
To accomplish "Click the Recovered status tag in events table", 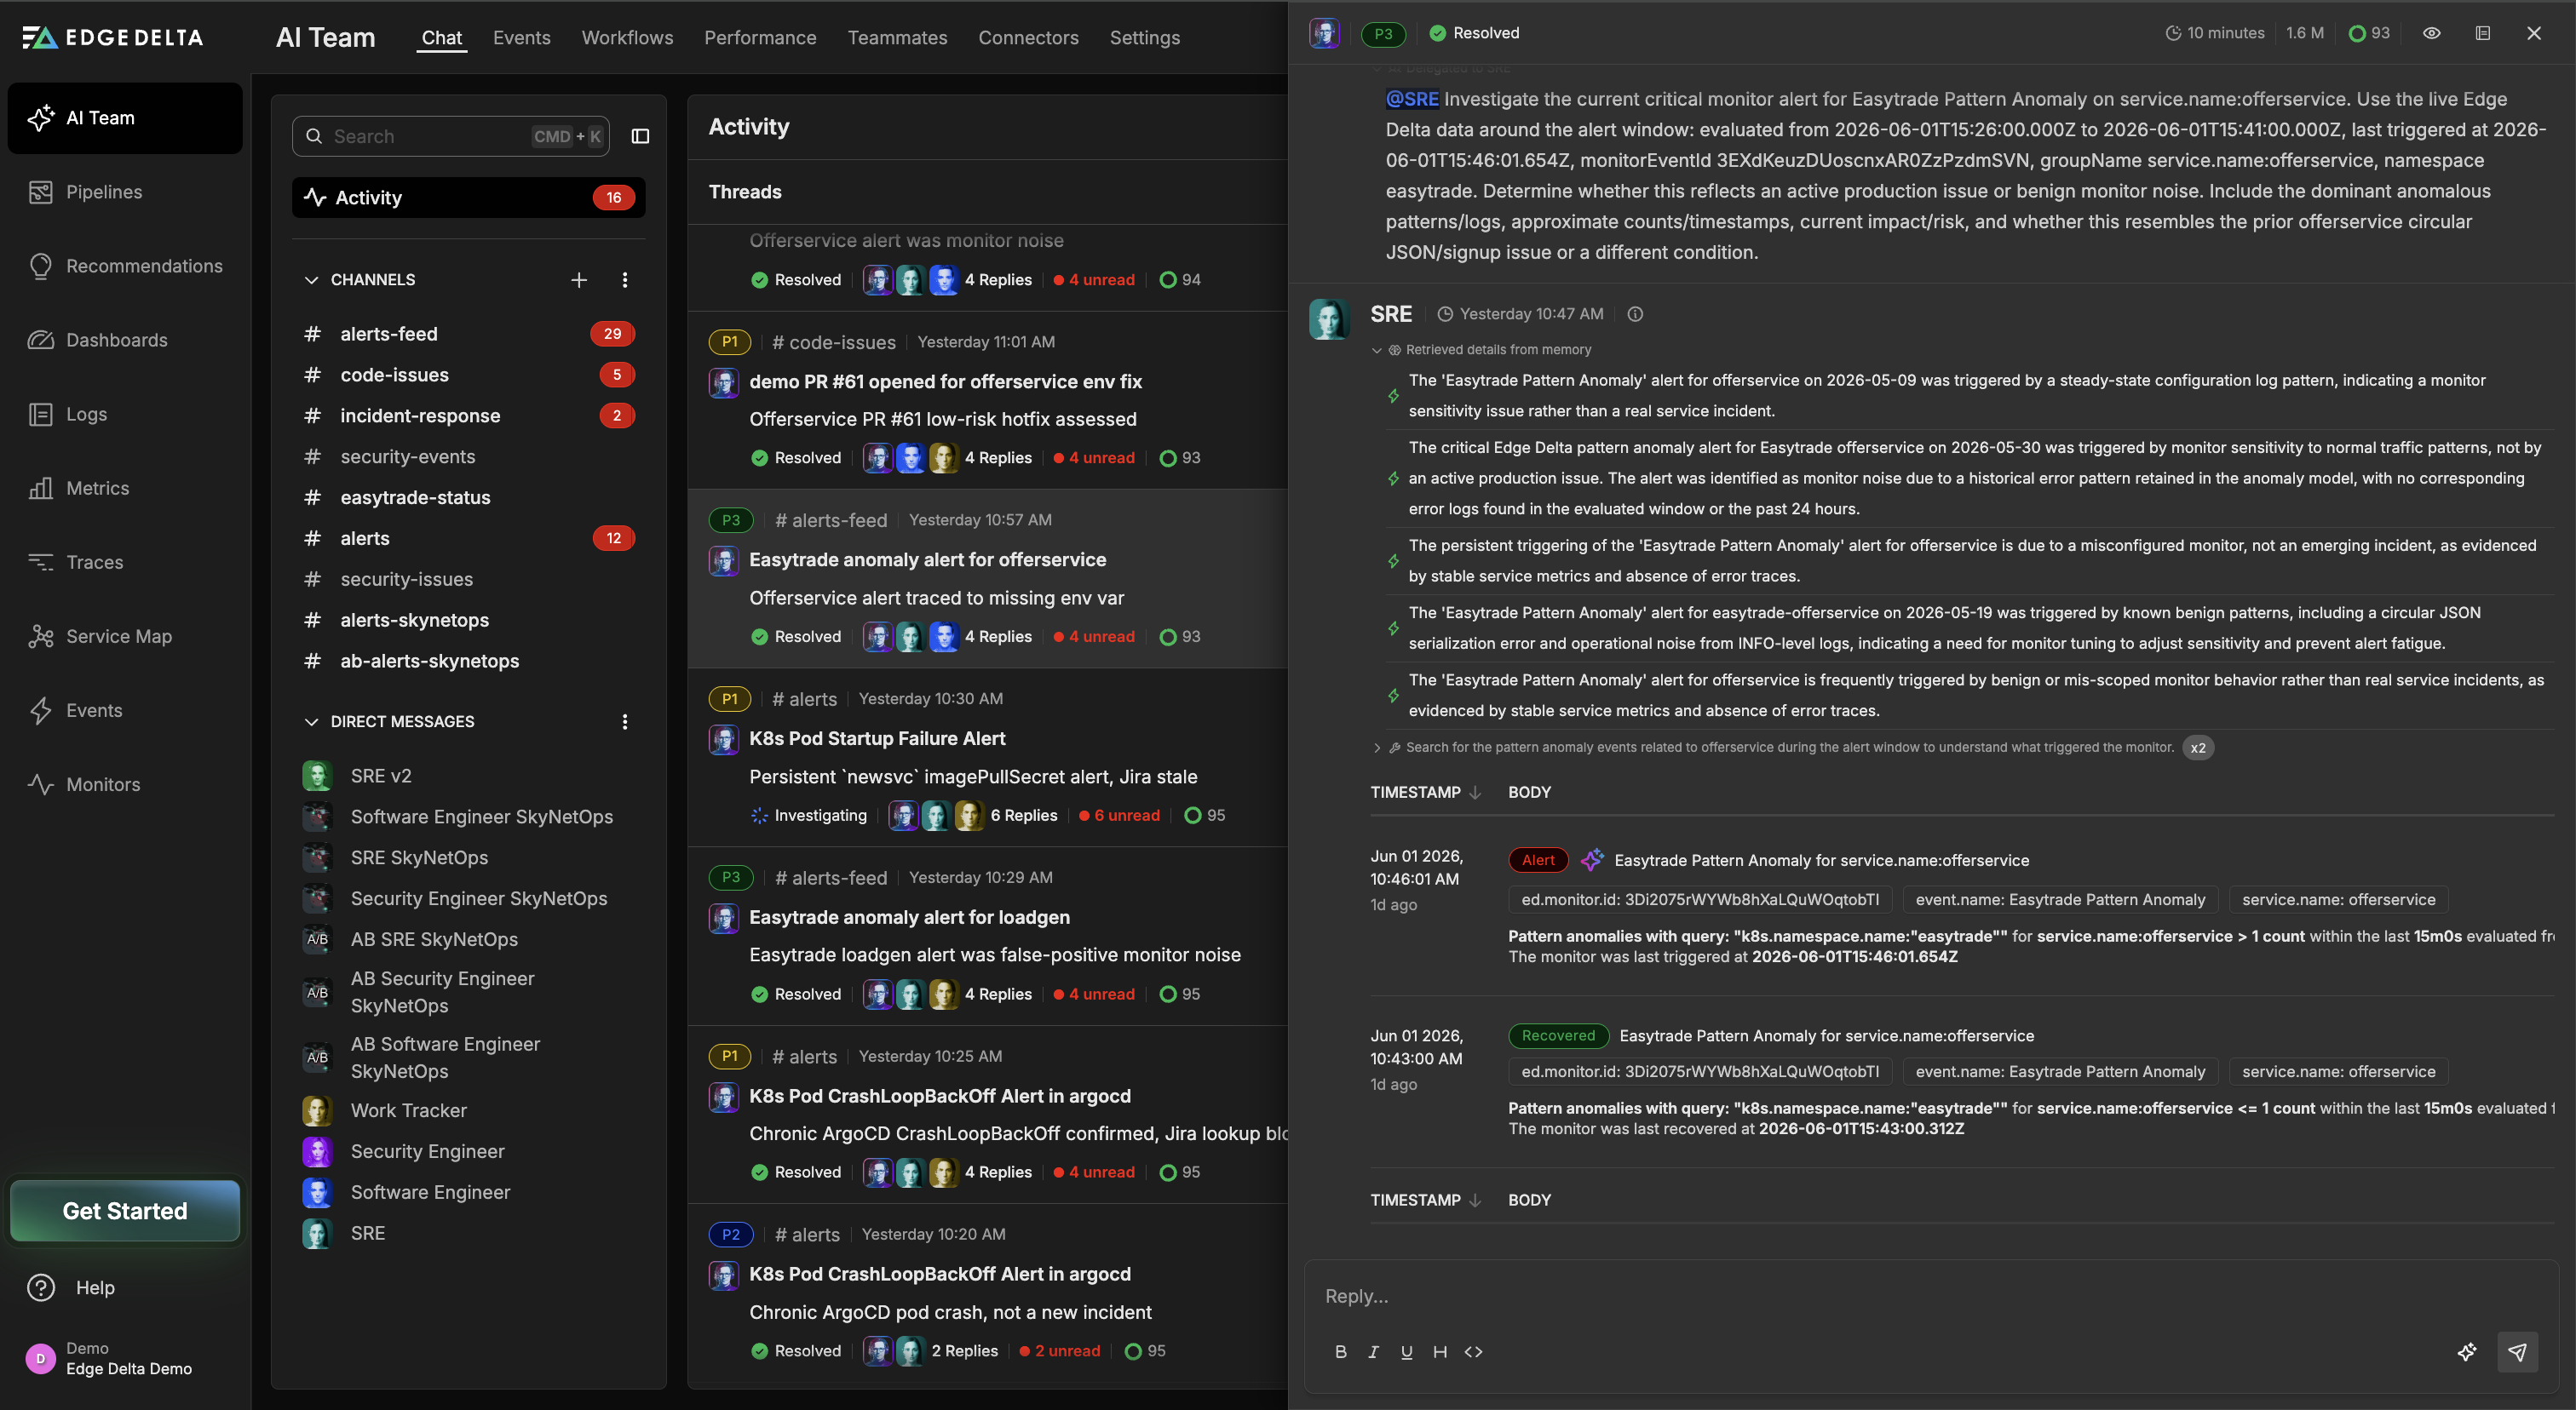I will click(1558, 1035).
